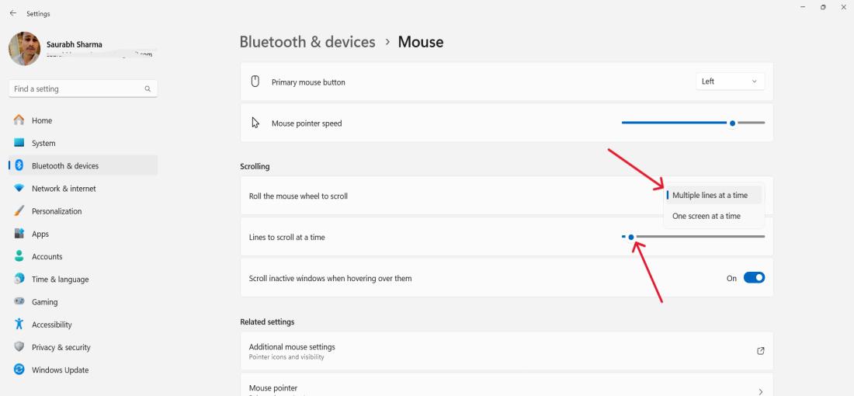Click the Network & internet wifi icon
The image size is (854, 396).
pyautogui.click(x=19, y=189)
